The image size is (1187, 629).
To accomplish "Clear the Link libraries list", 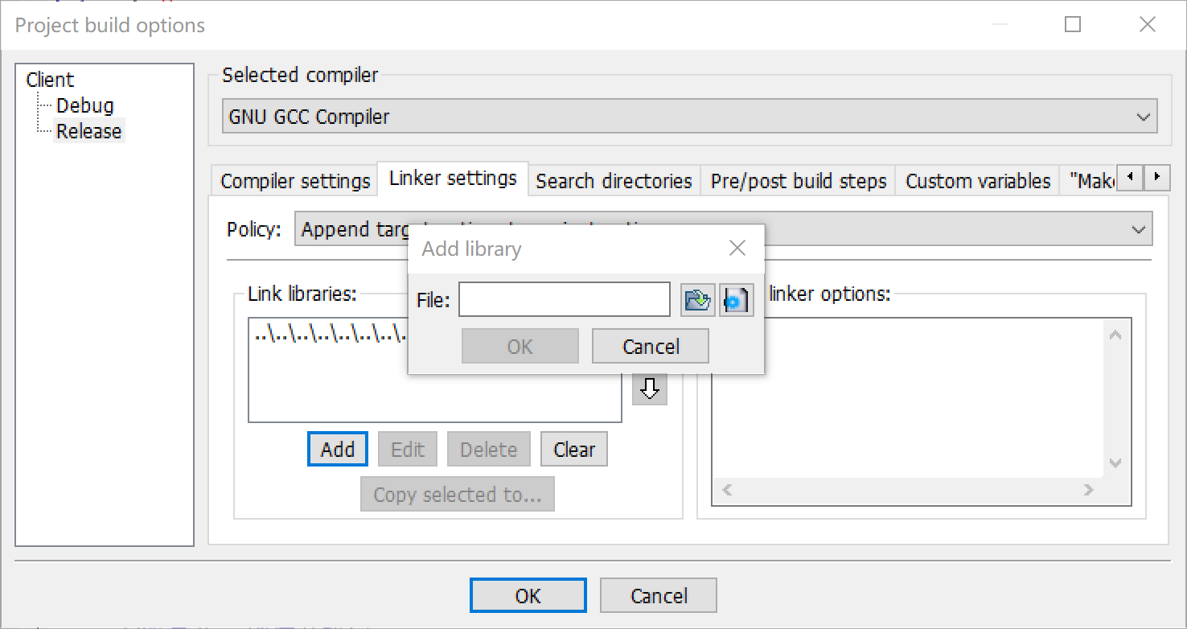I will click(573, 449).
